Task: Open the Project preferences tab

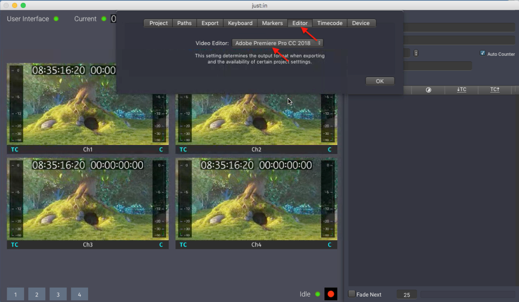Action: 158,23
